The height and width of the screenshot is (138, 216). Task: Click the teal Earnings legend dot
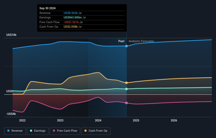click(x=31, y=131)
